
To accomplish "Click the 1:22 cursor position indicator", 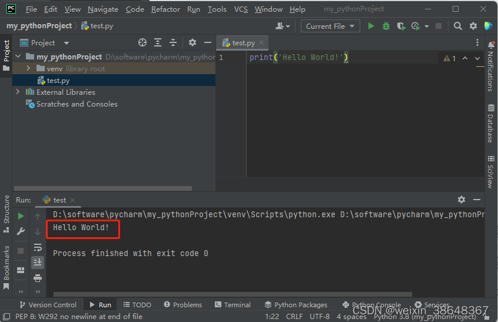I will pos(272,317).
